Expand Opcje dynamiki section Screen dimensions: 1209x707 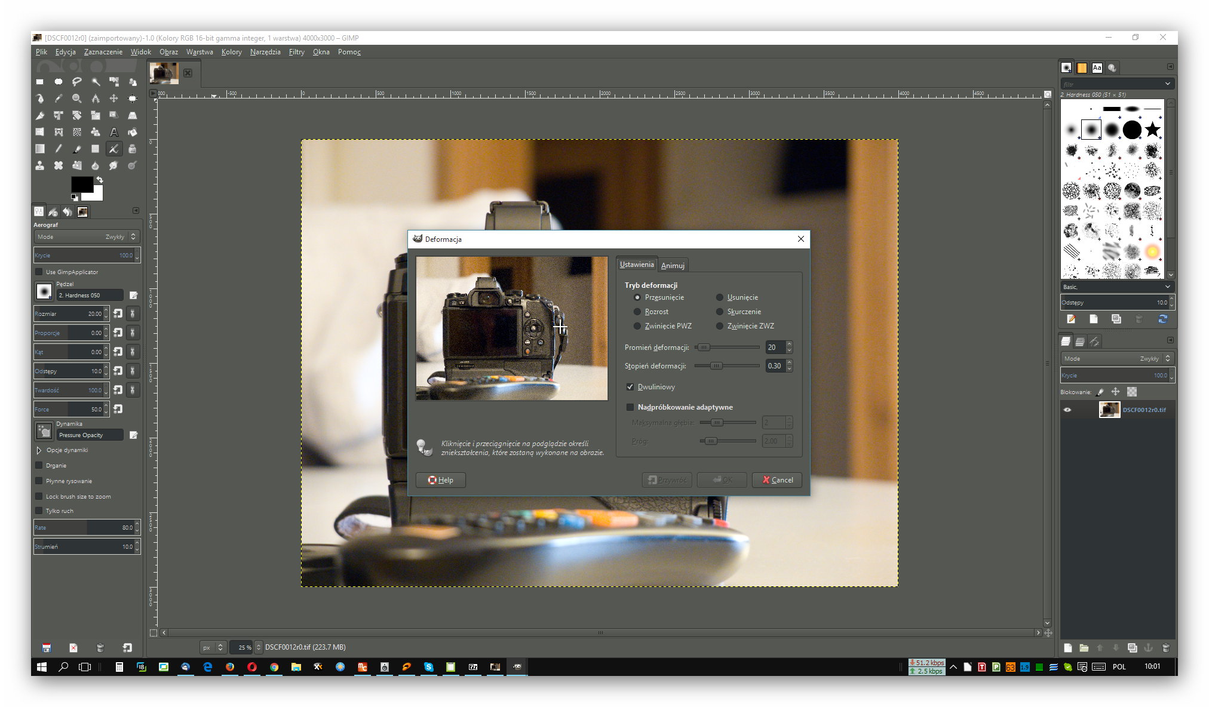tap(39, 450)
